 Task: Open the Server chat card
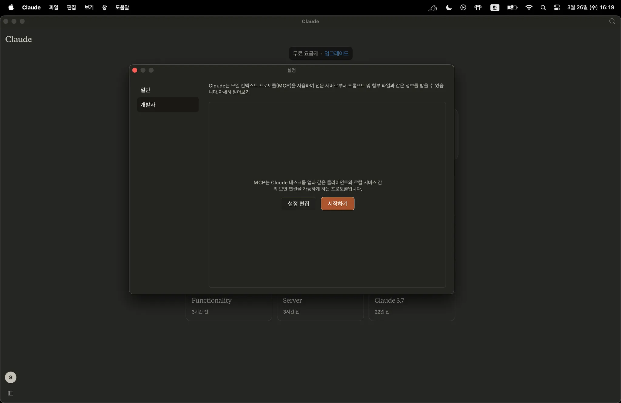click(320, 307)
